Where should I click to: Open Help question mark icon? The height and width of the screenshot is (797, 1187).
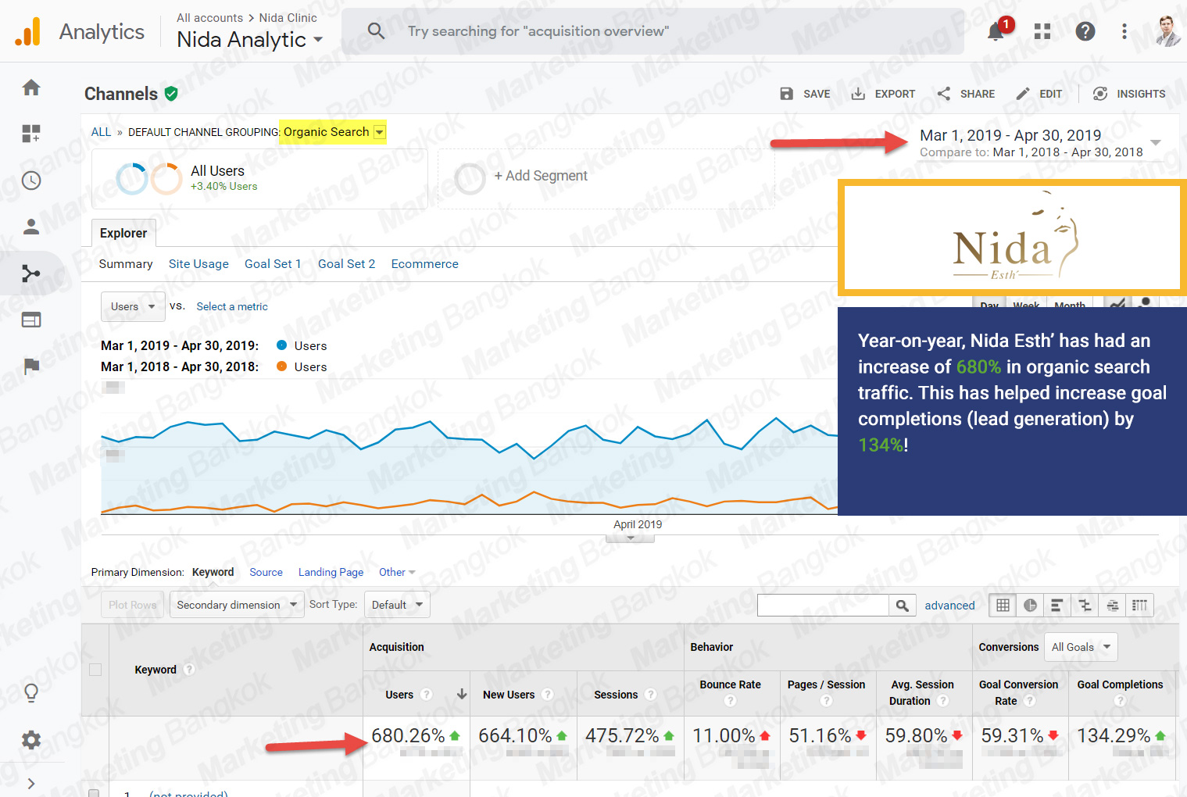coord(1085,31)
